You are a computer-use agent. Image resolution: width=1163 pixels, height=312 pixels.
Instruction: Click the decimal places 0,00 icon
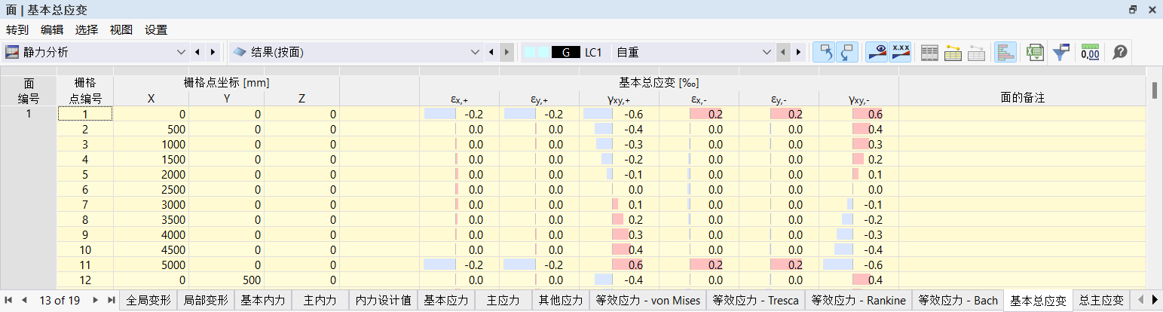1090,52
